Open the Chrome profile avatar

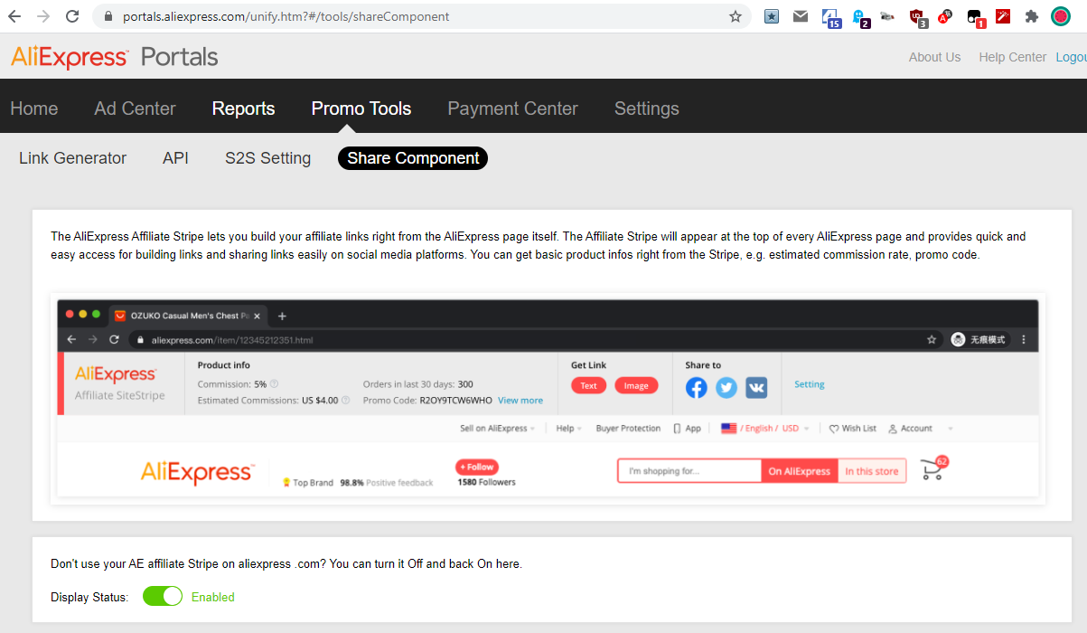click(x=1061, y=16)
